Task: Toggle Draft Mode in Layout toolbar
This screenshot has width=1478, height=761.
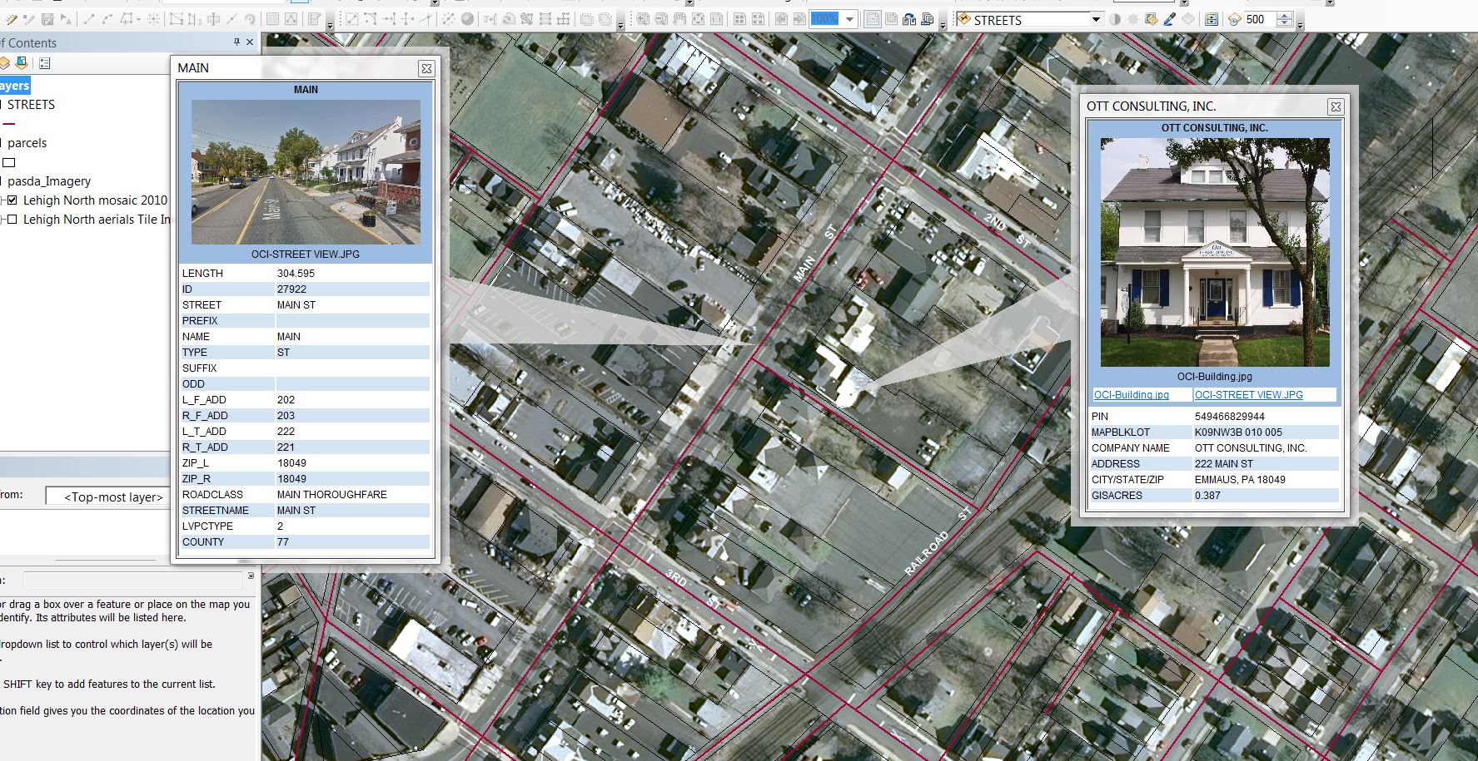Action: point(872,19)
